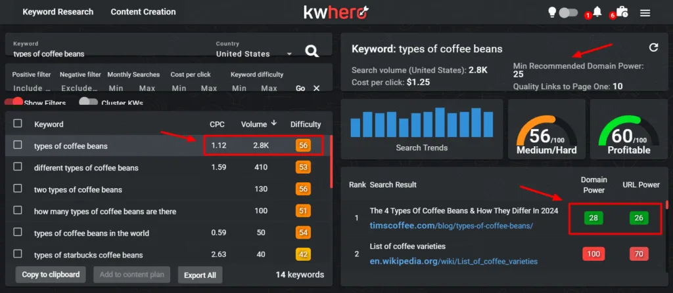673x293 pixels.
Task: Click 'List of coffee varieties' title
Action: coord(407,246)
